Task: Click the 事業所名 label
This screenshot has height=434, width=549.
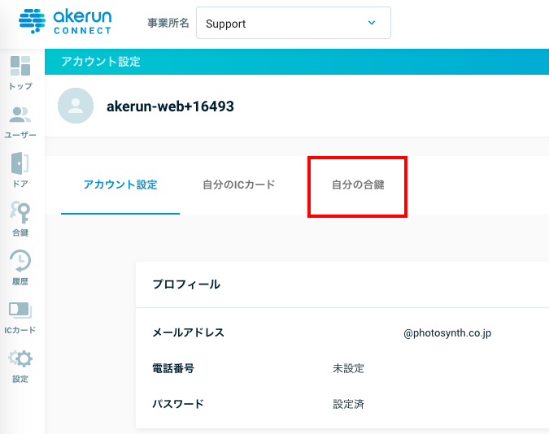Action: (168, 23)
